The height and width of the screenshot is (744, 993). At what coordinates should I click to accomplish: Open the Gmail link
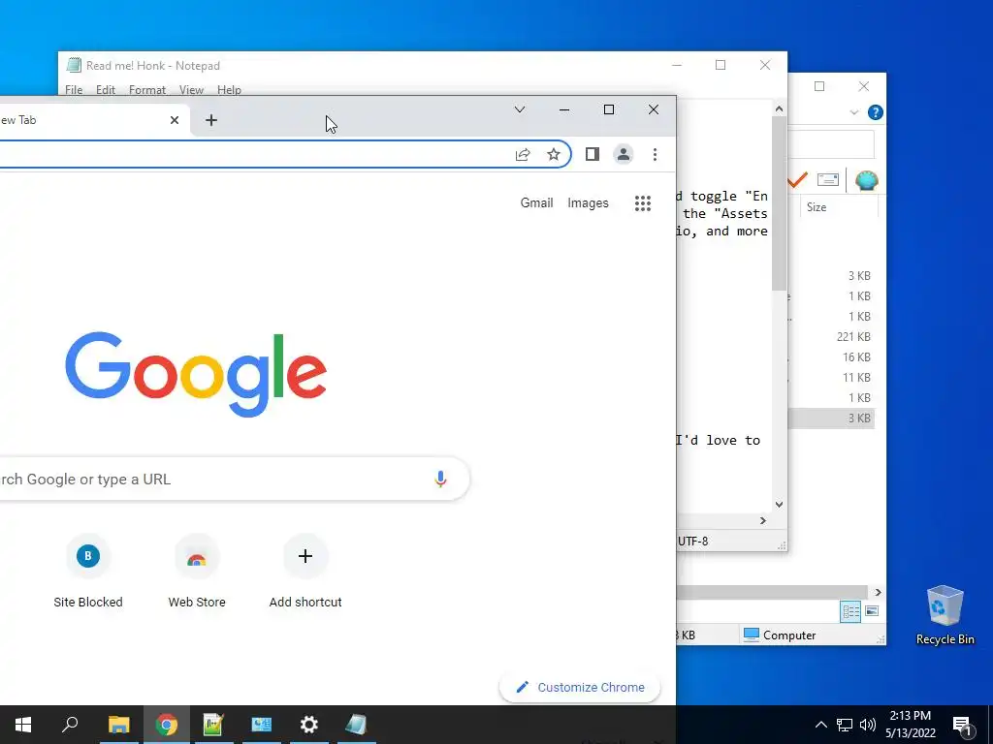pos(536,203)
